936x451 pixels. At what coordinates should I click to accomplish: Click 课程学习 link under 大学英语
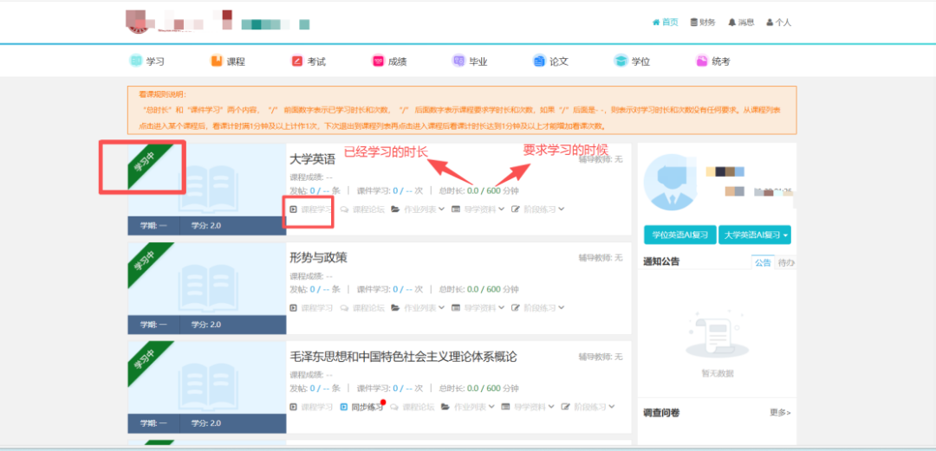pos(311,209)
